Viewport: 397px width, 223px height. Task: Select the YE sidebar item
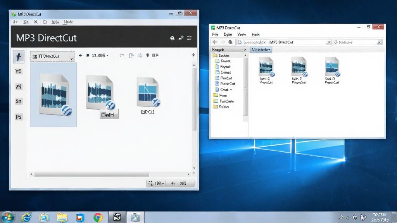pos(18,71)
